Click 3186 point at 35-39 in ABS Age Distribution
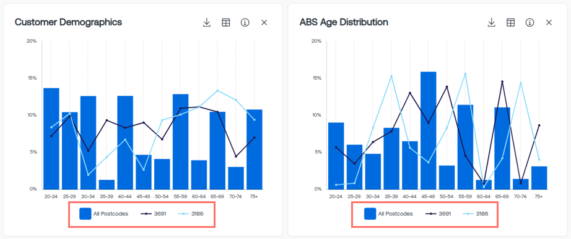 391,76
